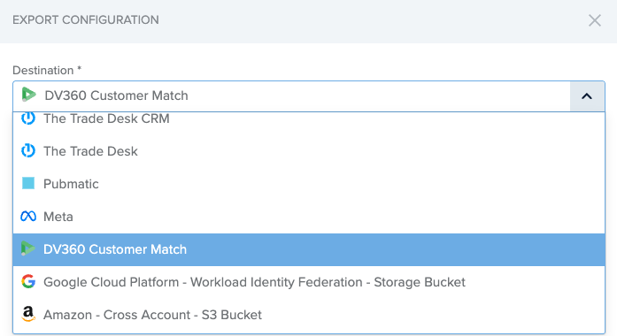
Task: Click DV360 icon in Destination field
Action: (28, 95)
